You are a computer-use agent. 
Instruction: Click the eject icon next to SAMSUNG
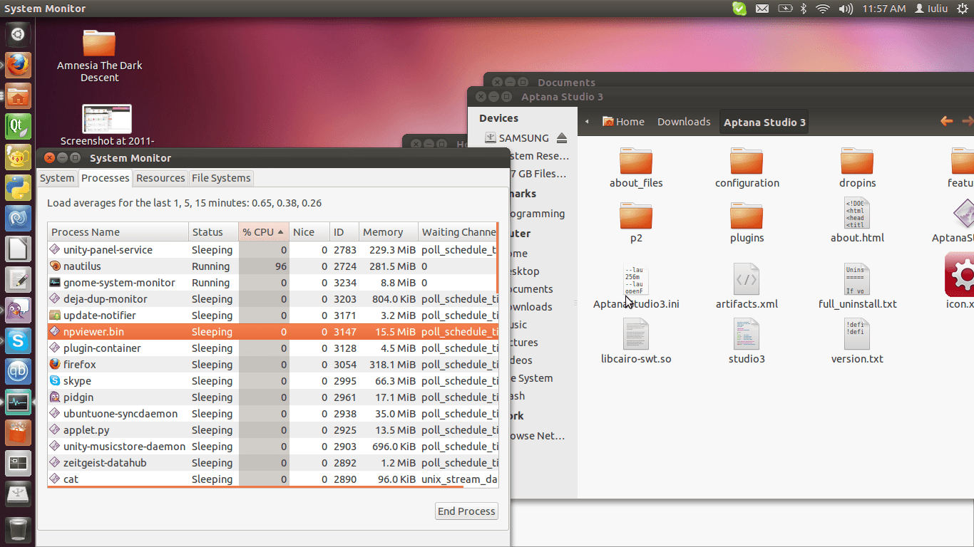[562, 138]
